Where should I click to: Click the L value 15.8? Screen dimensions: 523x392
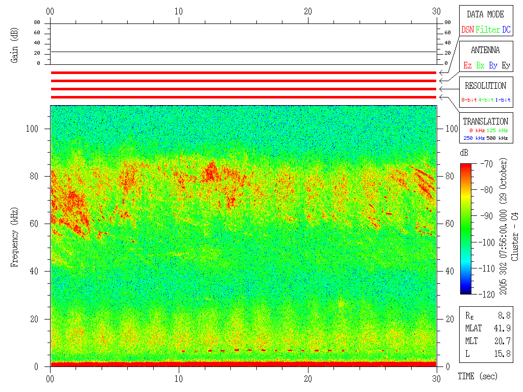(503, 354)
